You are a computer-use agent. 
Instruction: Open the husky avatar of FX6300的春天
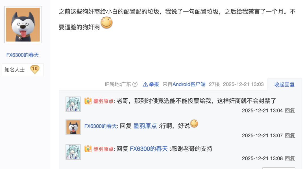(x=23, y=25)
